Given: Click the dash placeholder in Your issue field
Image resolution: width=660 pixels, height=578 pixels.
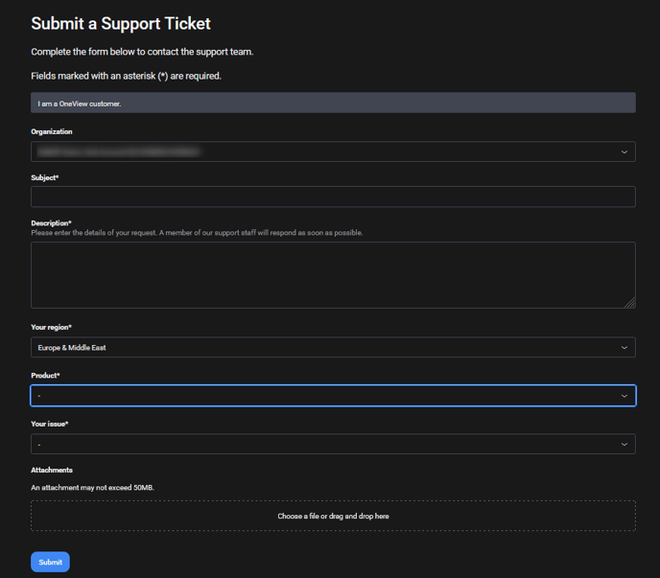Looking at the screenshot, I should point(39,444).
